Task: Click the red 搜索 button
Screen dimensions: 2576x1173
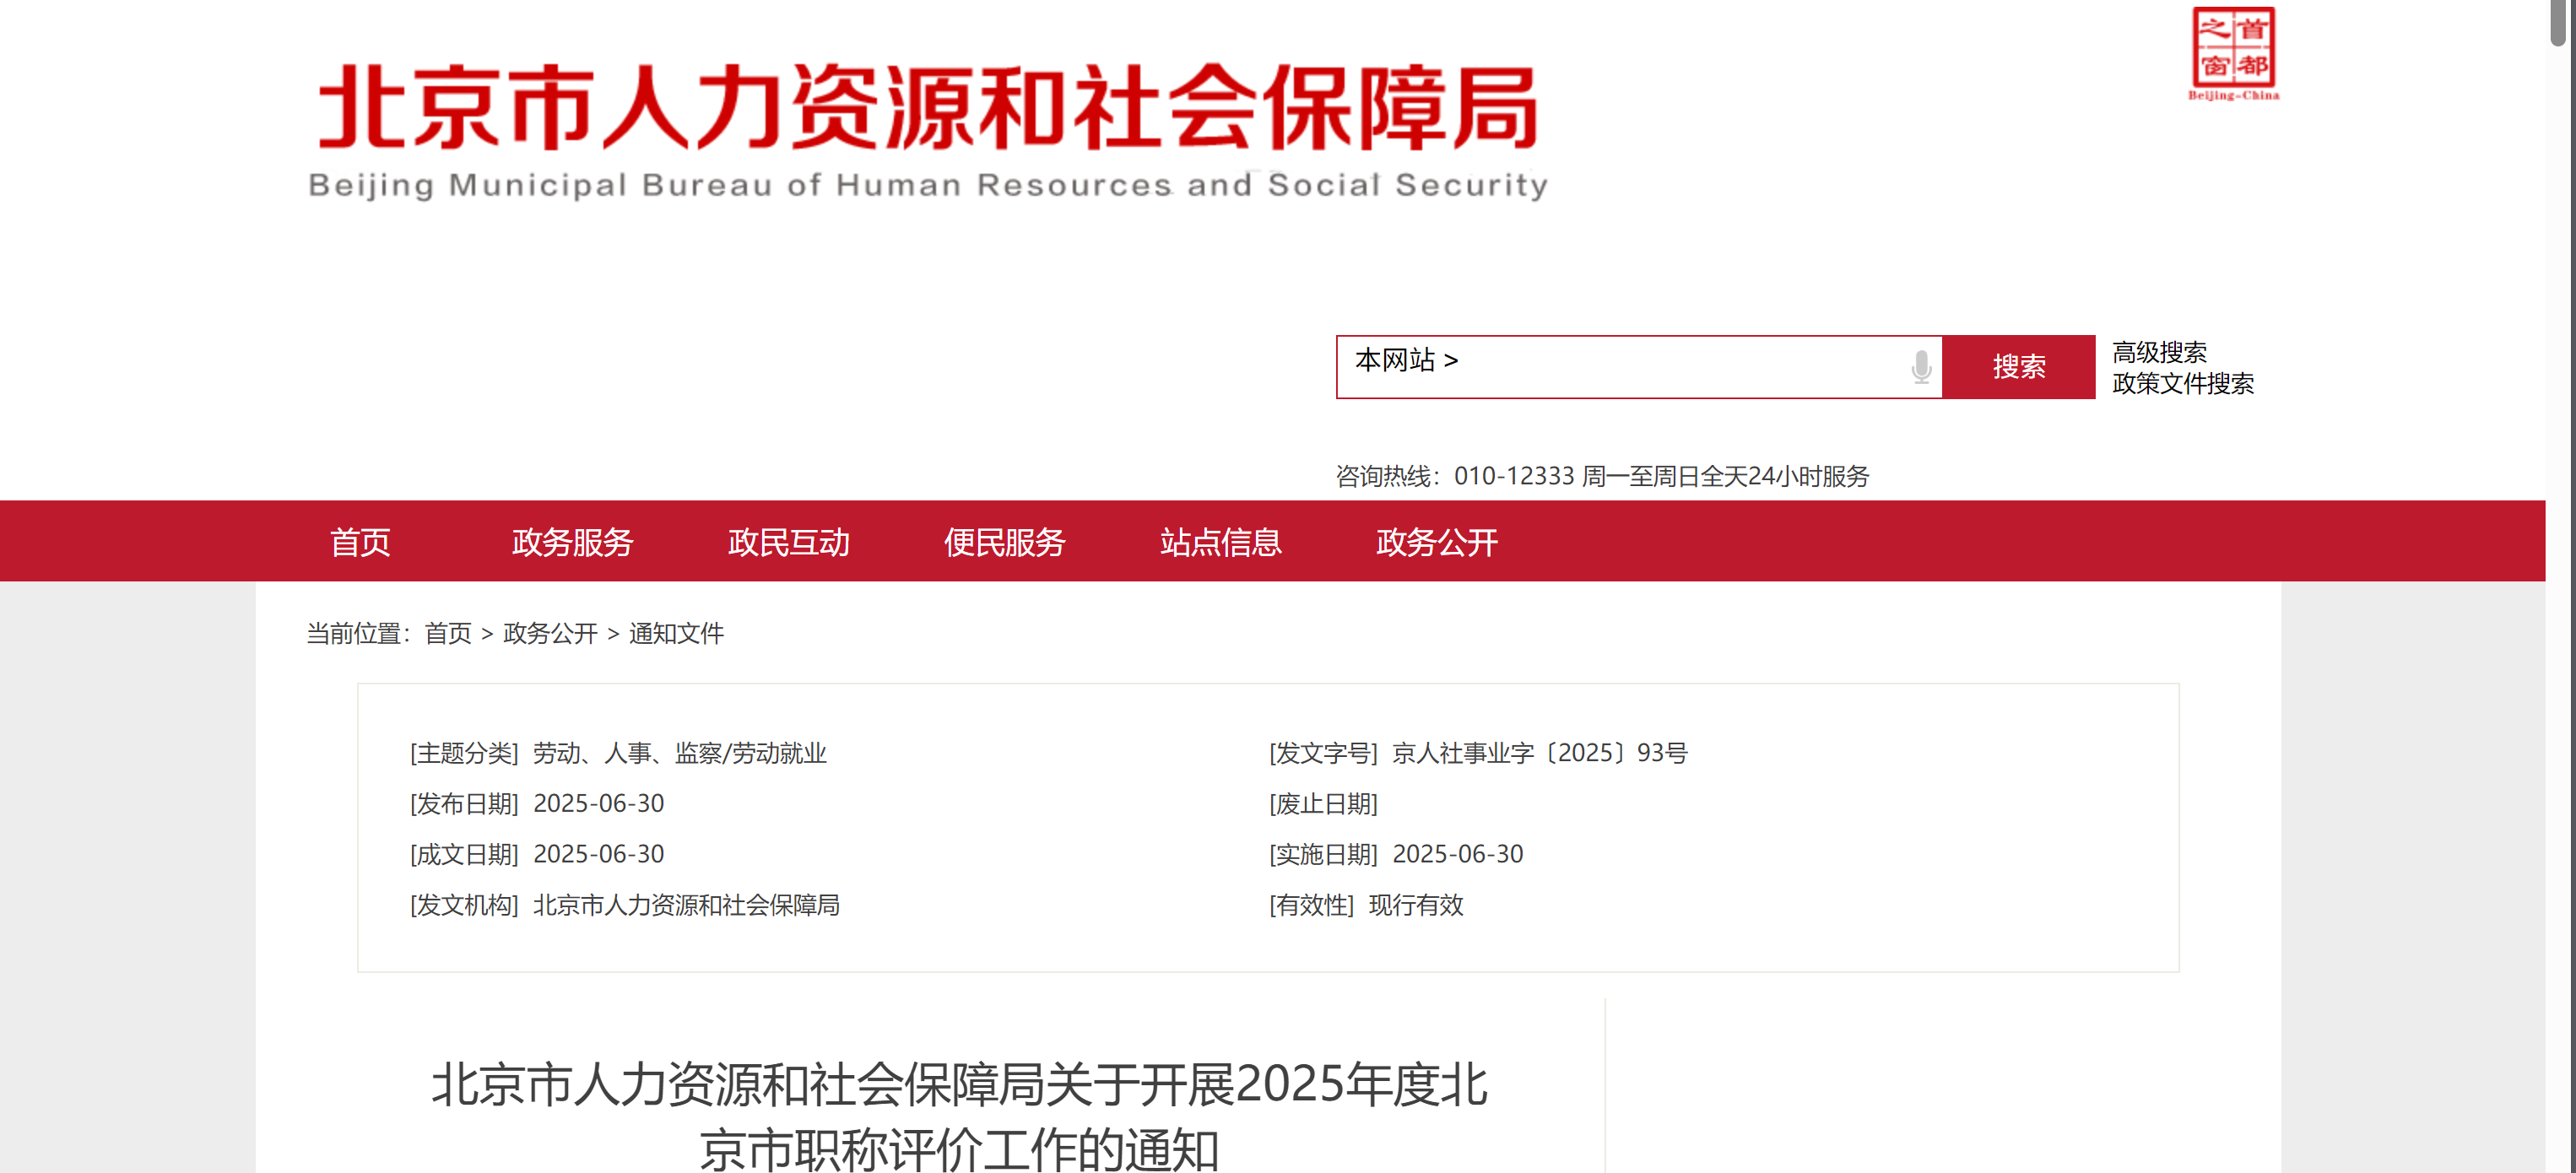Action: 2018,367
